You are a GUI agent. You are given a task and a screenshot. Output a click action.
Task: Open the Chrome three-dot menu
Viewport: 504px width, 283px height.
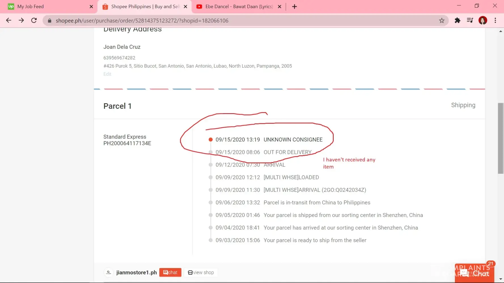pos(495,20)
